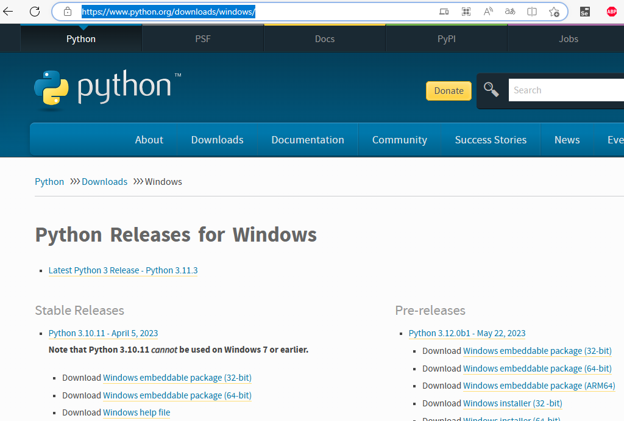This screenshot has height=421, width=624.
Task: Reload the page with refresh icon
Action: point(35,11)
